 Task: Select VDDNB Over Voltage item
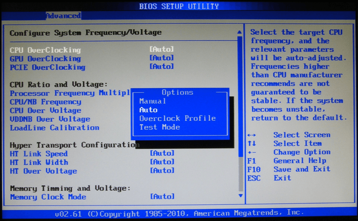[x=50, y=119]
